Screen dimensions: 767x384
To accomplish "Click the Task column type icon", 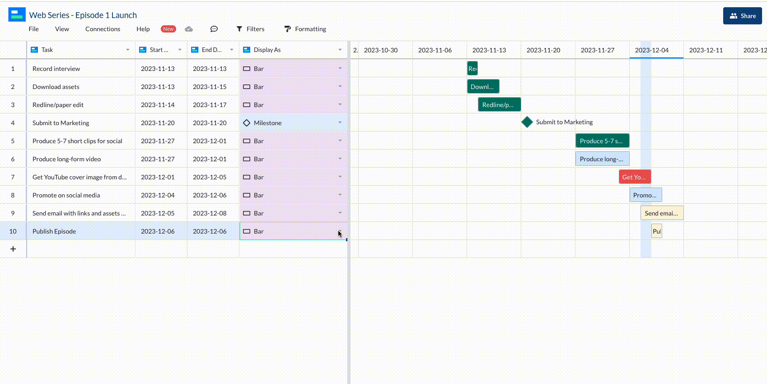I will point(34,50).
